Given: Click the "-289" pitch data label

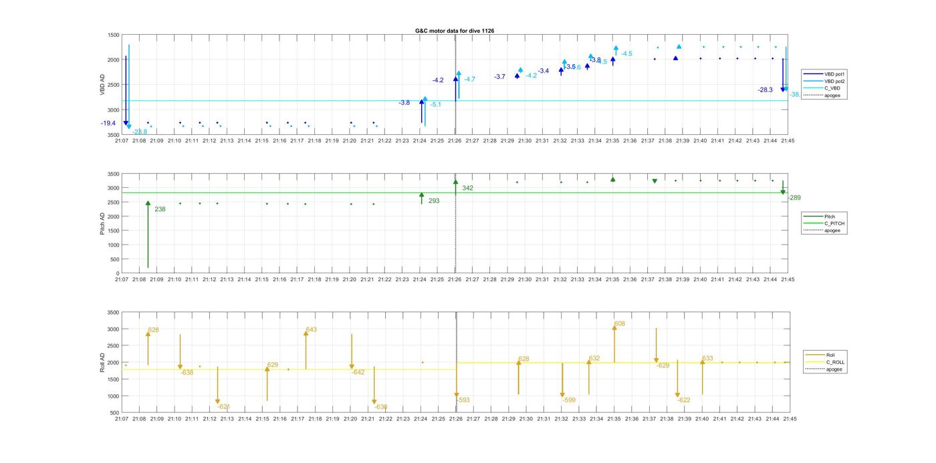Looking at the screenshot, I should (x=794, y=198).
